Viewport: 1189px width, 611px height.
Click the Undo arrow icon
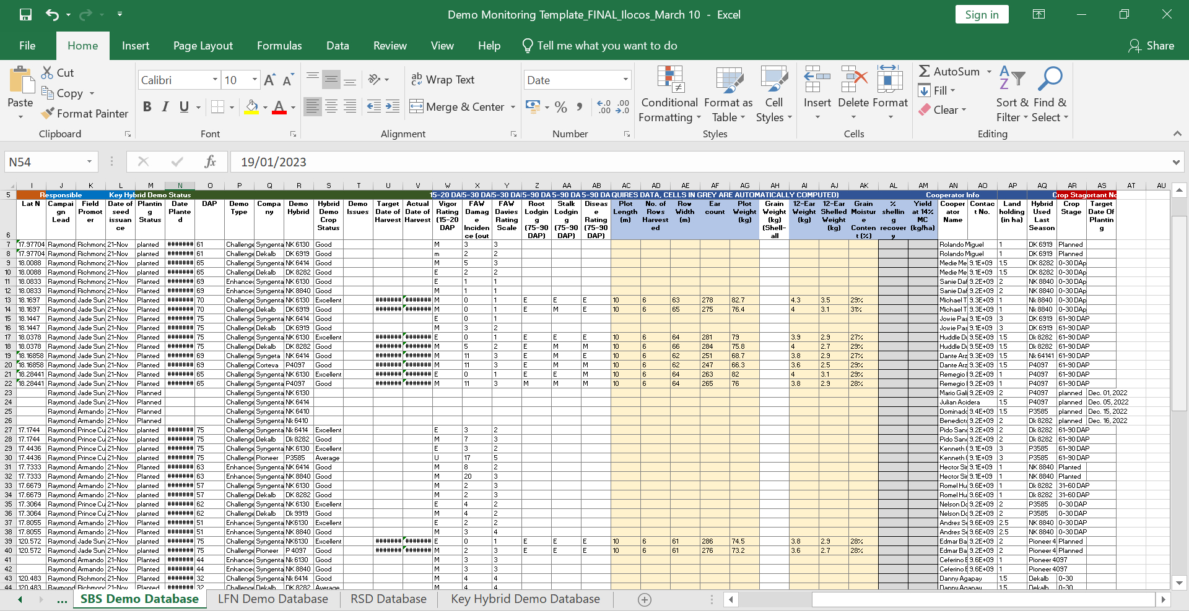tap(52, 14)
